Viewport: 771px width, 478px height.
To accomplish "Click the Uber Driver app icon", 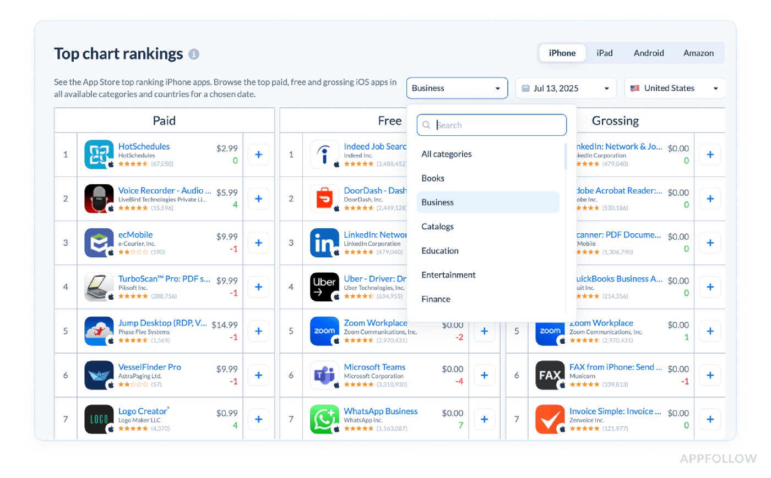I will click(x=325, y=287).
